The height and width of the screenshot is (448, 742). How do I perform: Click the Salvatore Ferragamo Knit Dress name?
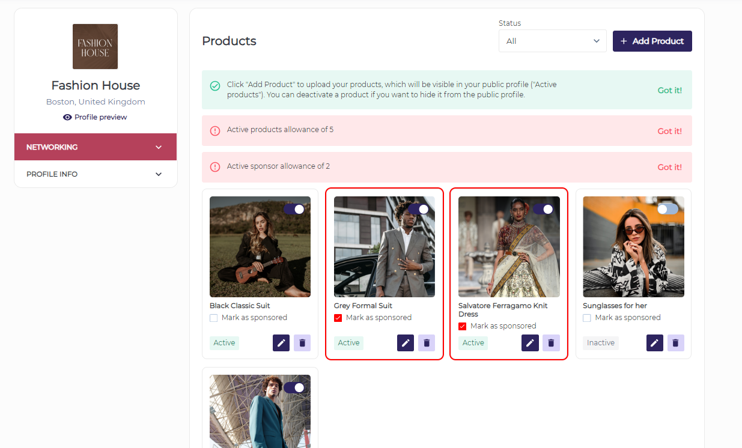pyautogui.click(x=502, y=310)
